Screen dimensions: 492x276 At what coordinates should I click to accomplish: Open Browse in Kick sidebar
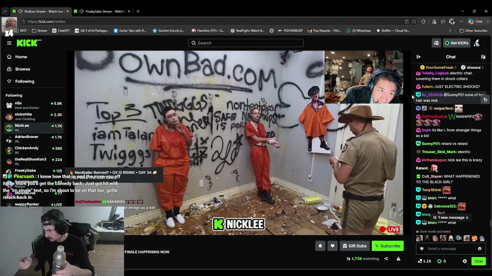click(x=18, y=69)
